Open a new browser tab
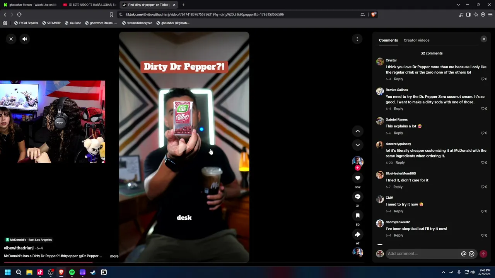The image size is (495, 278). [x=183, y=5]
